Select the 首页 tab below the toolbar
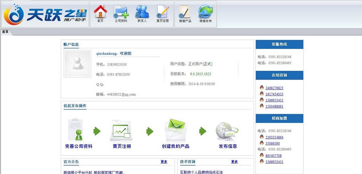Screen dimensions: 362x174 click(x=5, y=32)
